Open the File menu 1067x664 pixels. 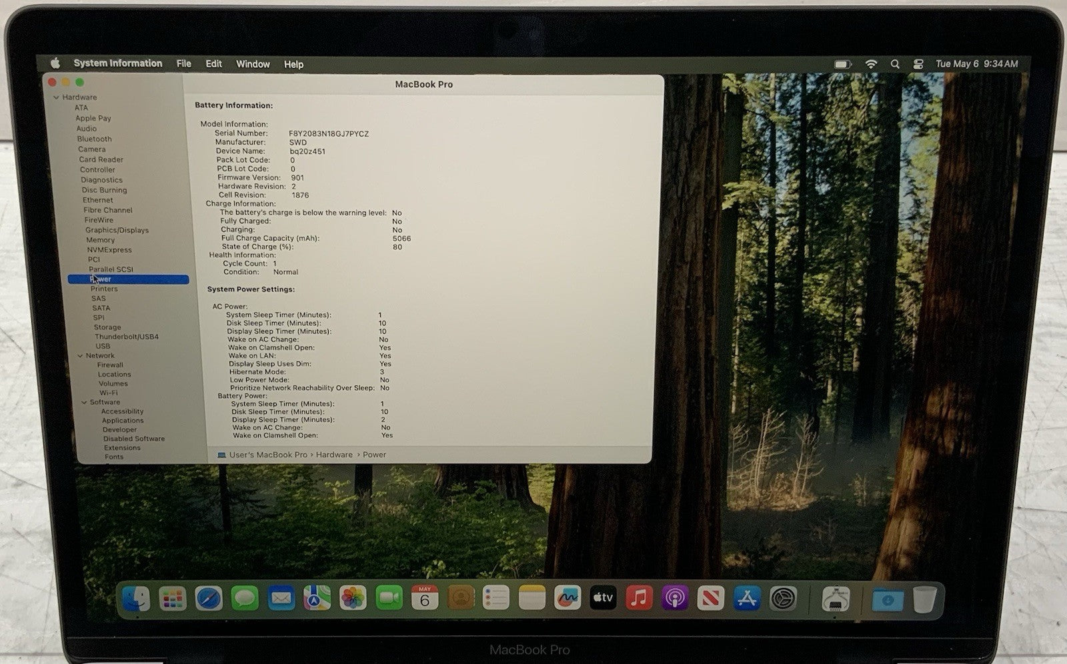183,64
